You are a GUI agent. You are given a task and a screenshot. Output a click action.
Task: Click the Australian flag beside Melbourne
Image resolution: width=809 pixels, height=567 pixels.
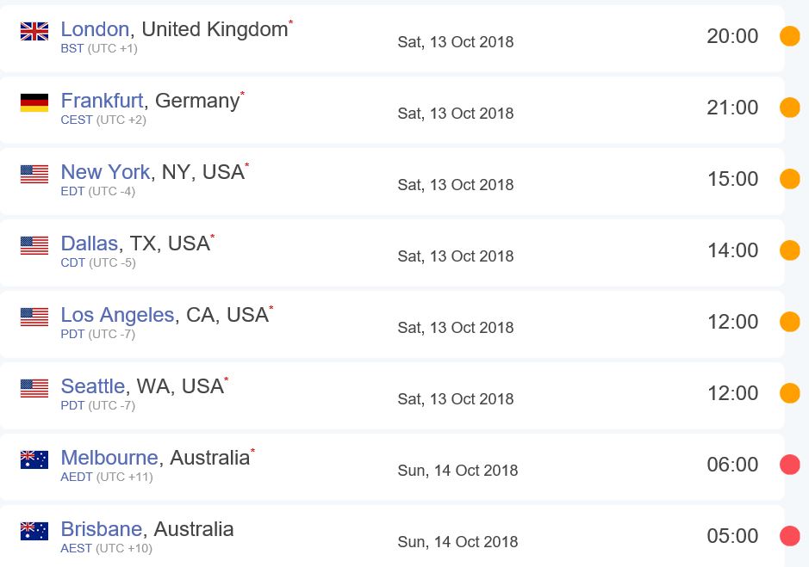click(34, 460)
